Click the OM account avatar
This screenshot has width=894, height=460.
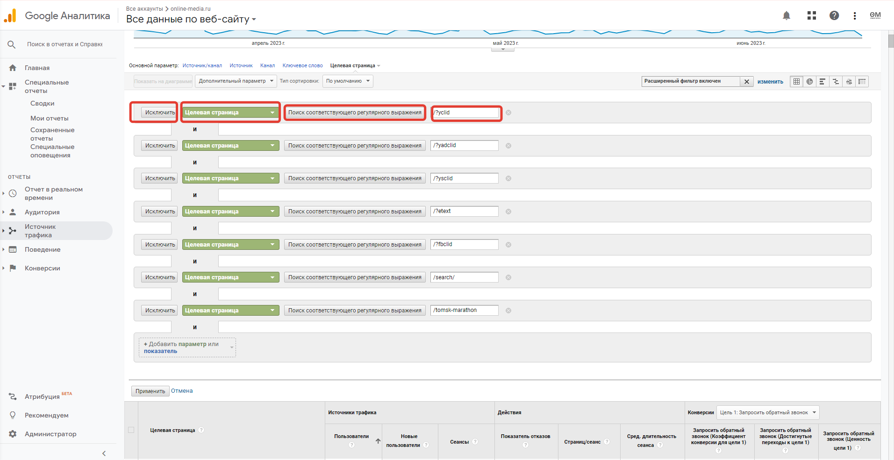coord(875,15)
